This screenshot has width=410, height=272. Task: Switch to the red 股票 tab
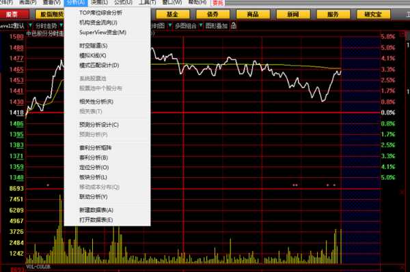coord(14,14)
